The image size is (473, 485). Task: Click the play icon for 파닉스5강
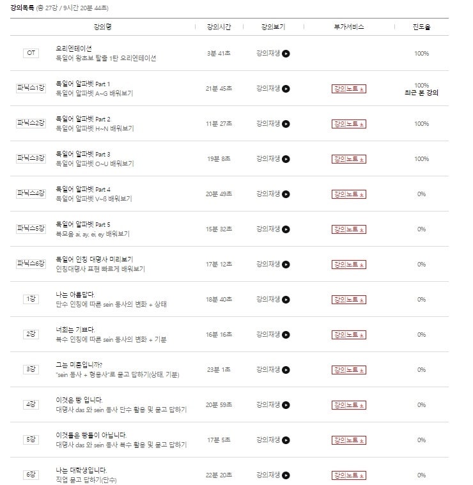286,229
